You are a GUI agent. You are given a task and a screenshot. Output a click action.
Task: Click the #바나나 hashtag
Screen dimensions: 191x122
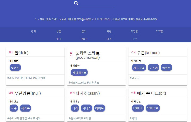20,78
